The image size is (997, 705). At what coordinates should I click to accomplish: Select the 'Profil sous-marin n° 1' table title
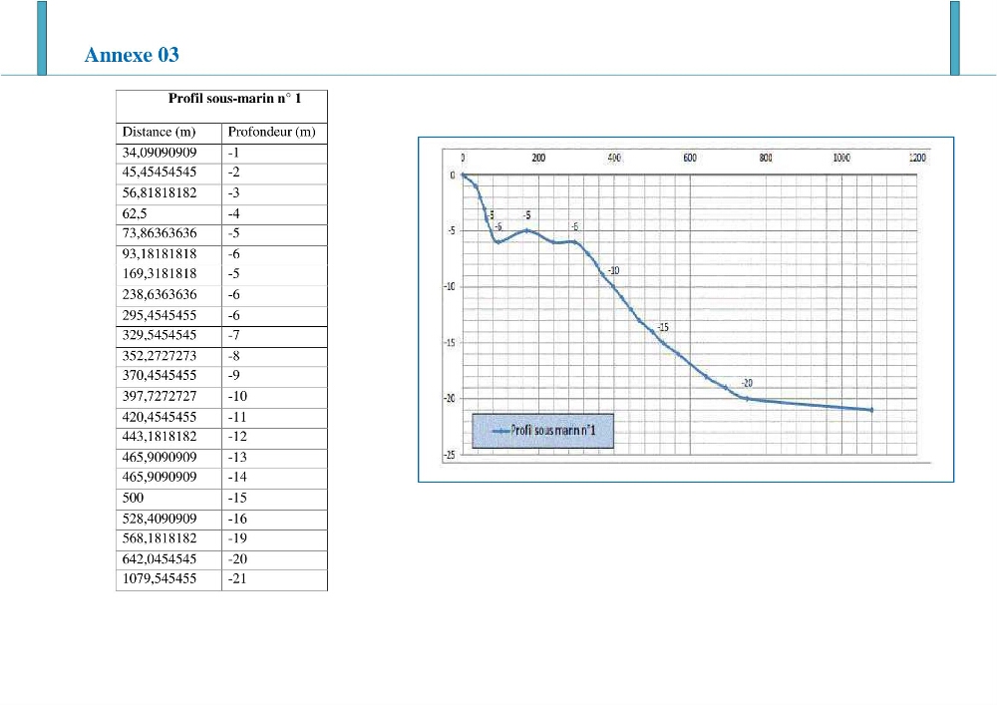pos(234,99)
